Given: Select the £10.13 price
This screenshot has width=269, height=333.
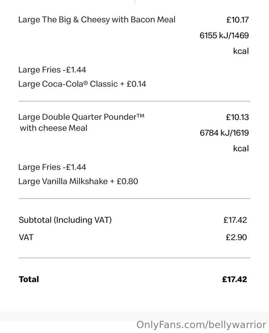Looking at the screenshot, I should point(237,117).
